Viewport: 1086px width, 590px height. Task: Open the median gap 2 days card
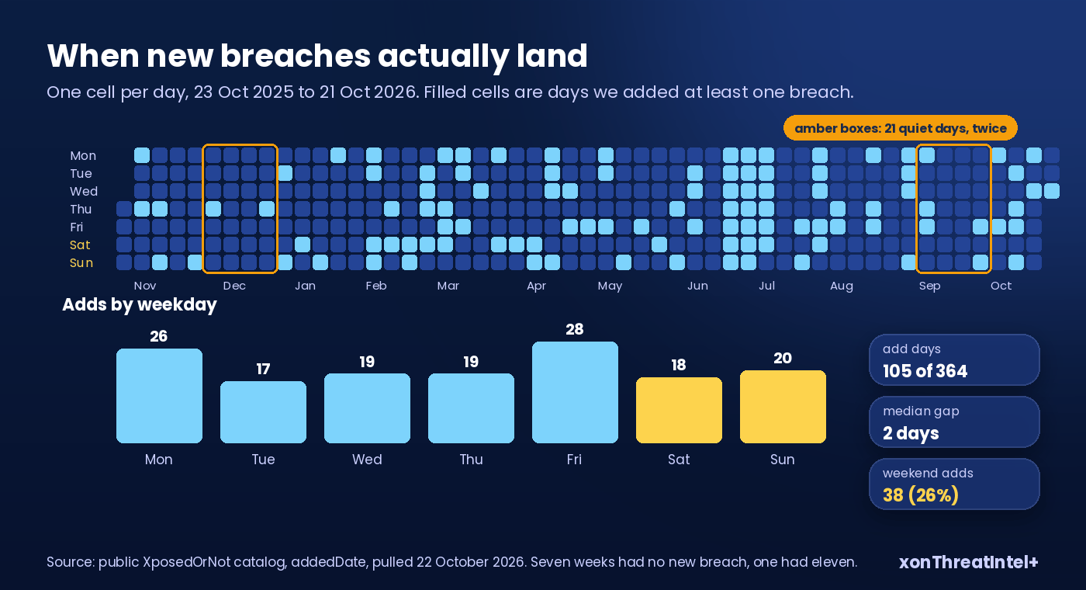(x=954, y=422)
